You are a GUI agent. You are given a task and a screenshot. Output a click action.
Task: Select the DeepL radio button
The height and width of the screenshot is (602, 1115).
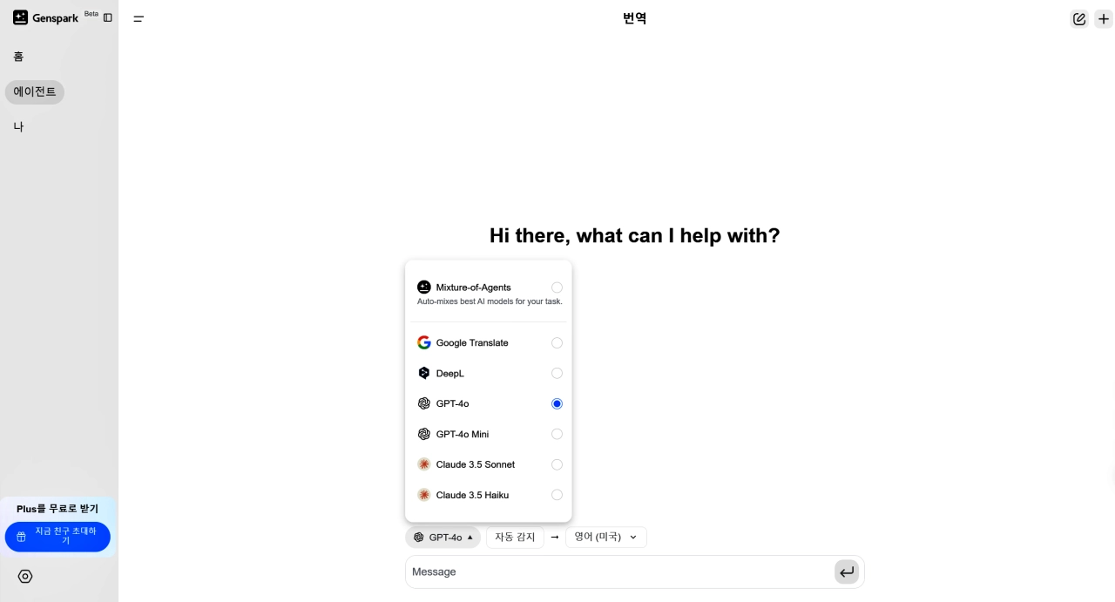[557, 373]
